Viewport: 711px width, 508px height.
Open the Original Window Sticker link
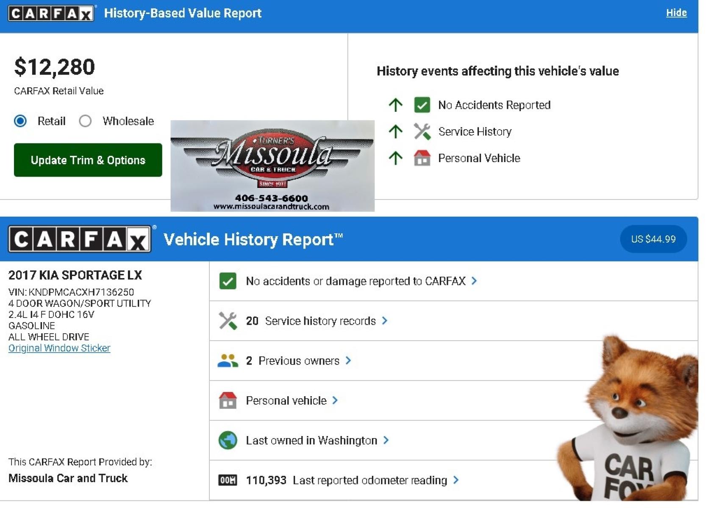[59, 348]
